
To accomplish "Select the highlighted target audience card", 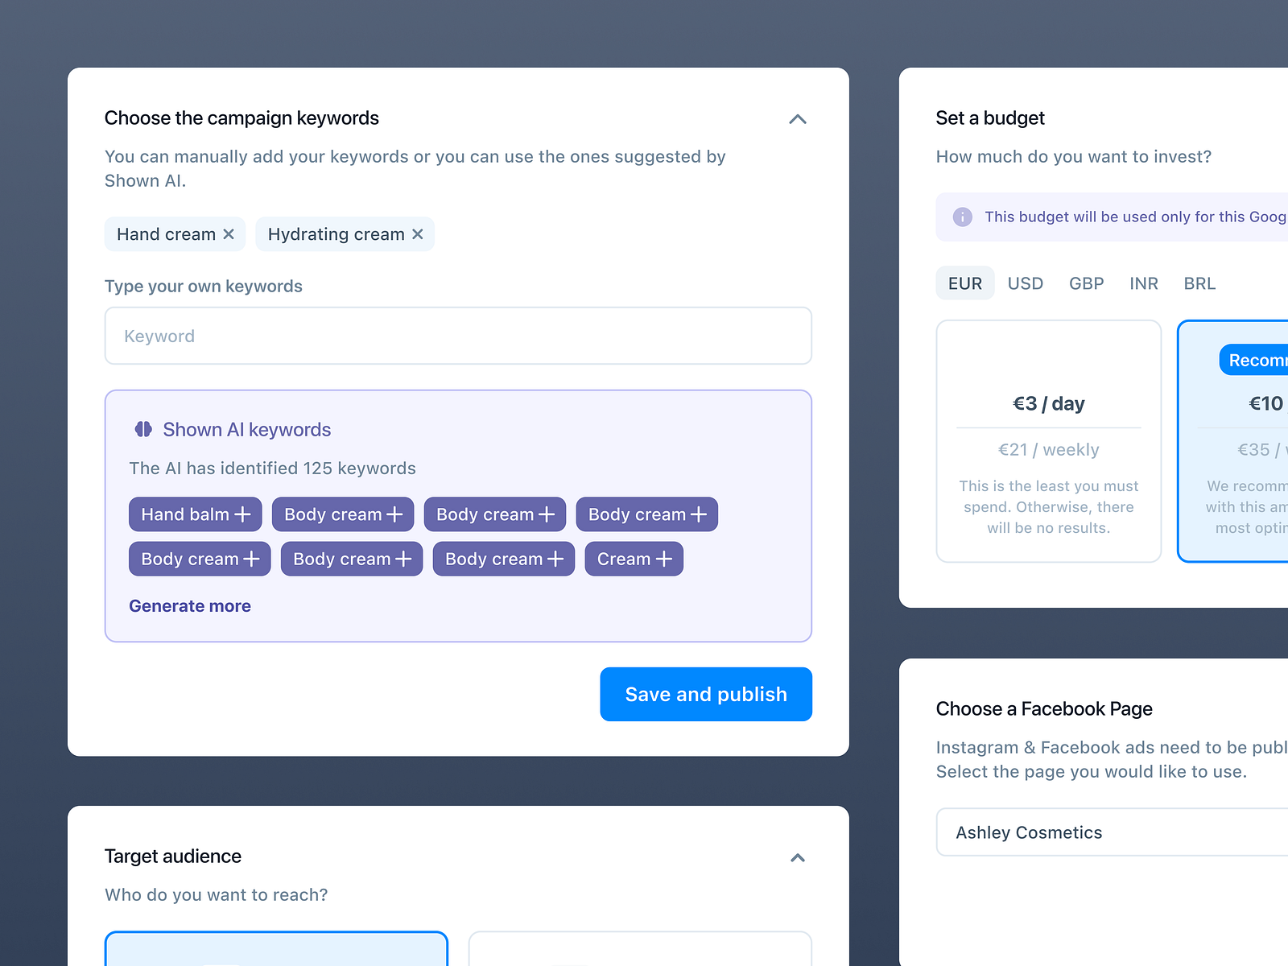I will (276, 950).
